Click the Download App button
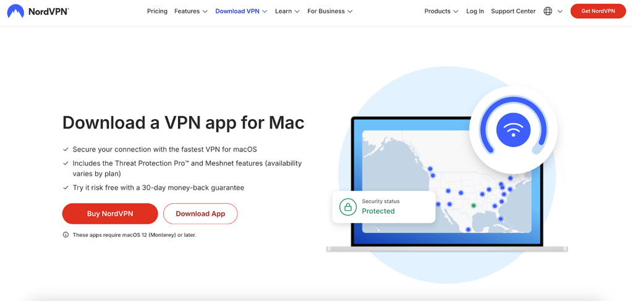Viewport: 633px width, 301px height. tap(200, 213)
